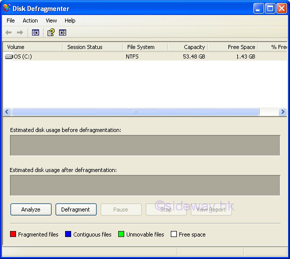The width and height of the screenshot is (290, 259).
Task: Click the disabled Pause button
Action: tap(121, 209)
